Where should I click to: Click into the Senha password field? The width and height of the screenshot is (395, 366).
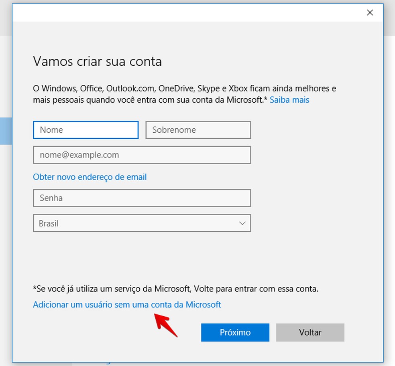(142, 198)
